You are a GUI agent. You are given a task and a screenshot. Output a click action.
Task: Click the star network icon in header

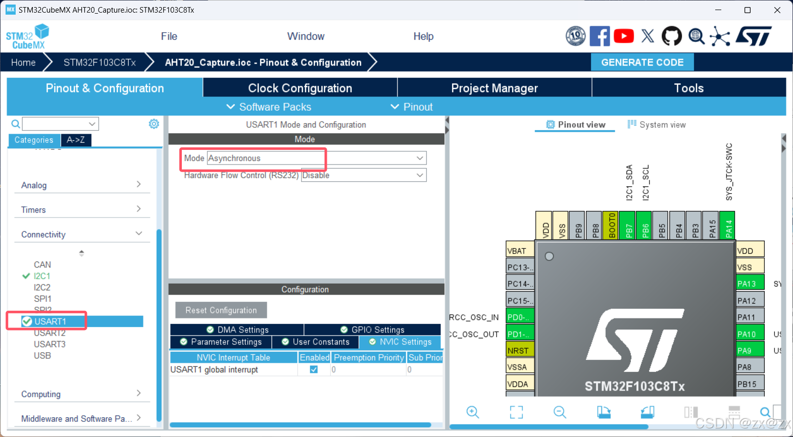pyautogui.click(x=720, y=36)
